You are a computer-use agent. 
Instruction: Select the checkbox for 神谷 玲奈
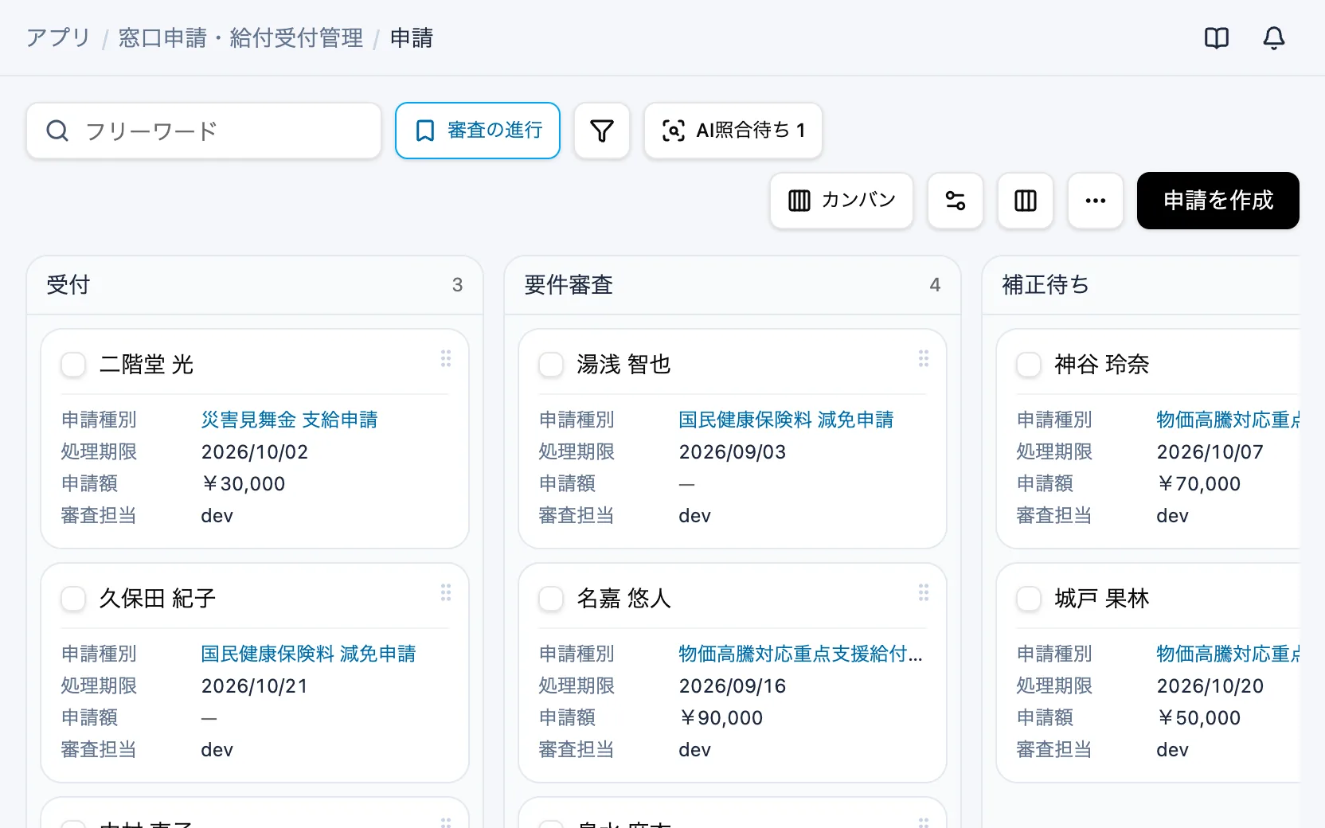click(x=1029, y=365)
